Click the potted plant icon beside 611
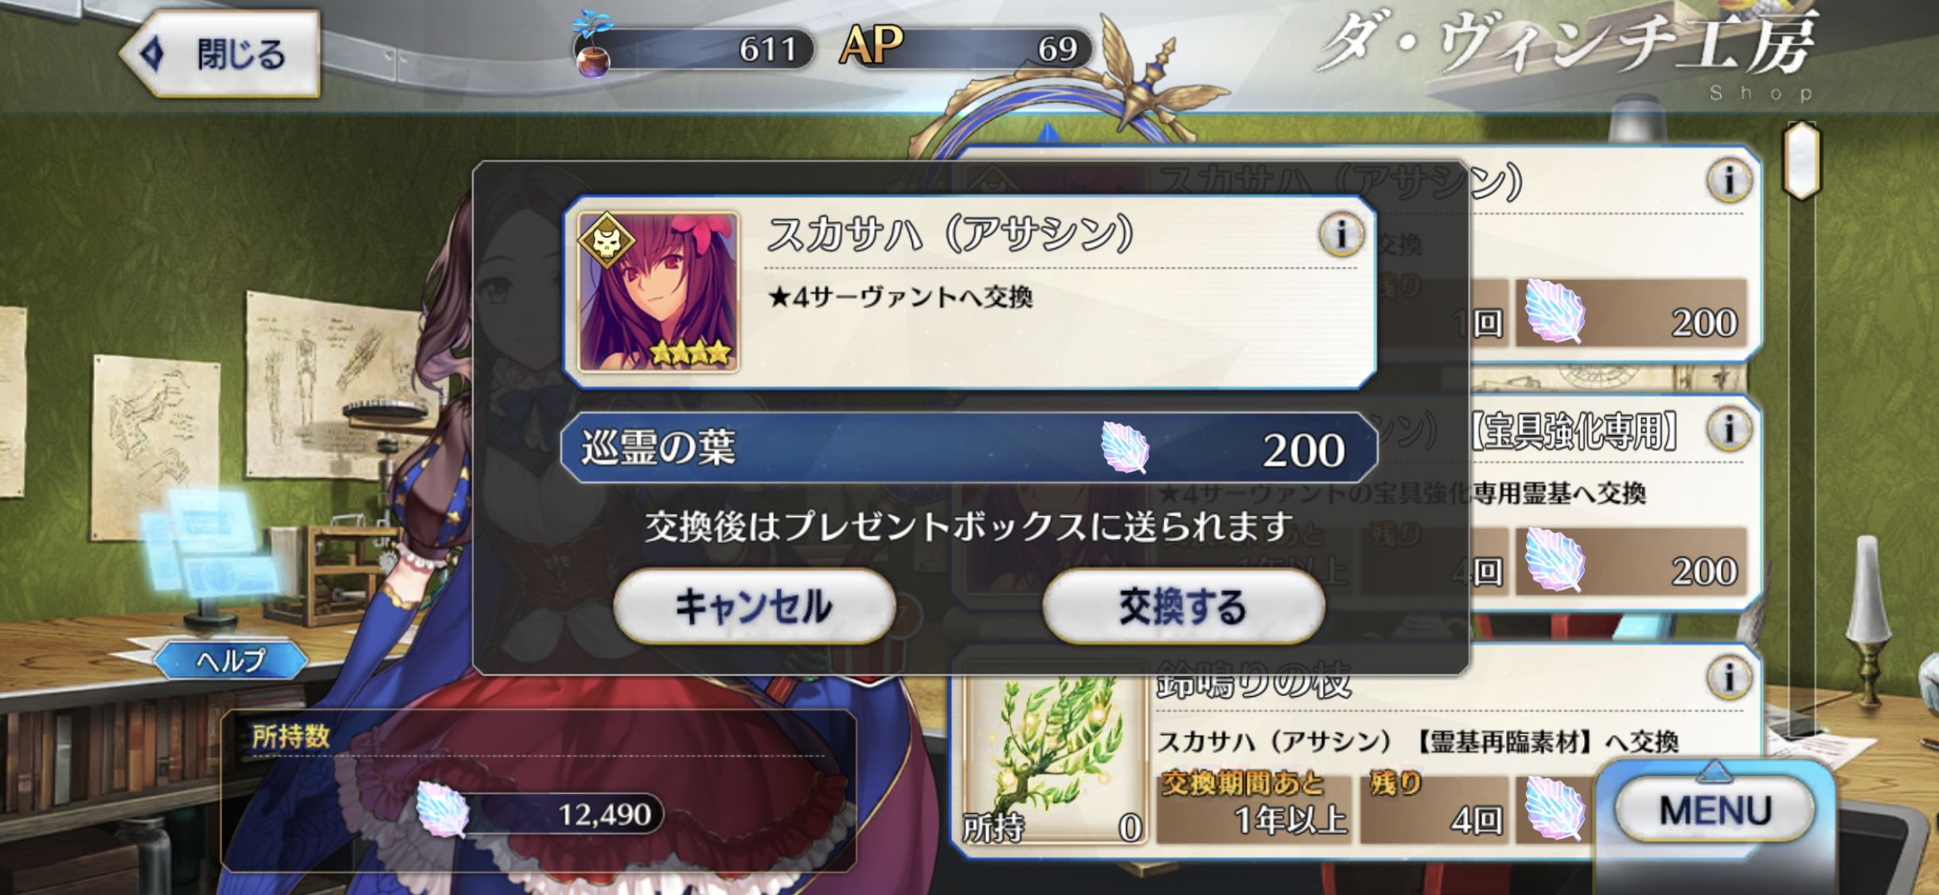 pos(593,45)
